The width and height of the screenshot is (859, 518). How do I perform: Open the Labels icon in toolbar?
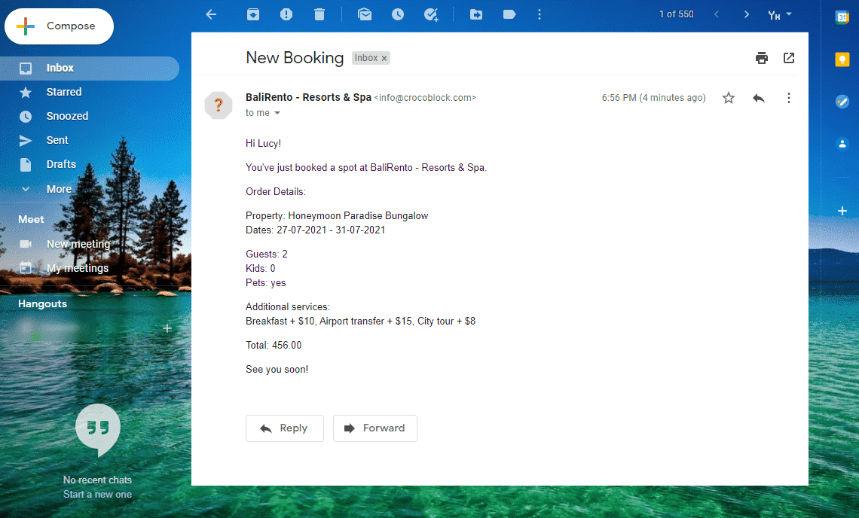[509, 15]
